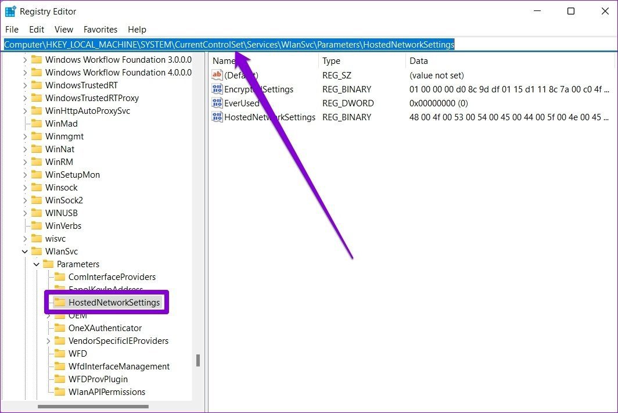This screenshot has height=413, width=618.
Task: Click the folder icon for WindowsTrustedRT
Action: [37, 85]
